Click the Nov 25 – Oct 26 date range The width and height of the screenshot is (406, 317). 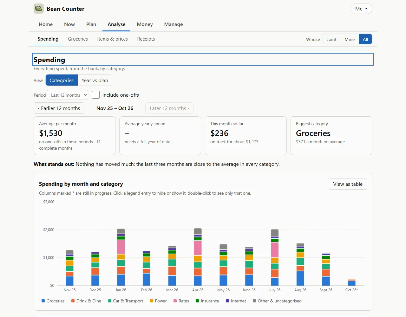[115, 108]
